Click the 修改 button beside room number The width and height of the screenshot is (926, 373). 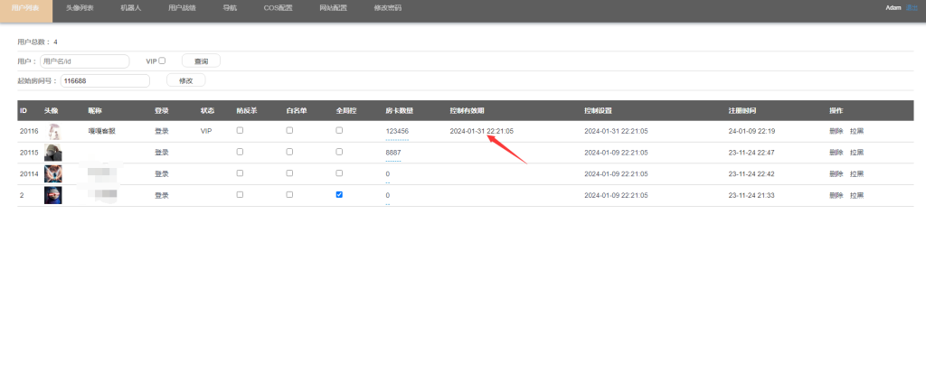(x=185, y=80)
